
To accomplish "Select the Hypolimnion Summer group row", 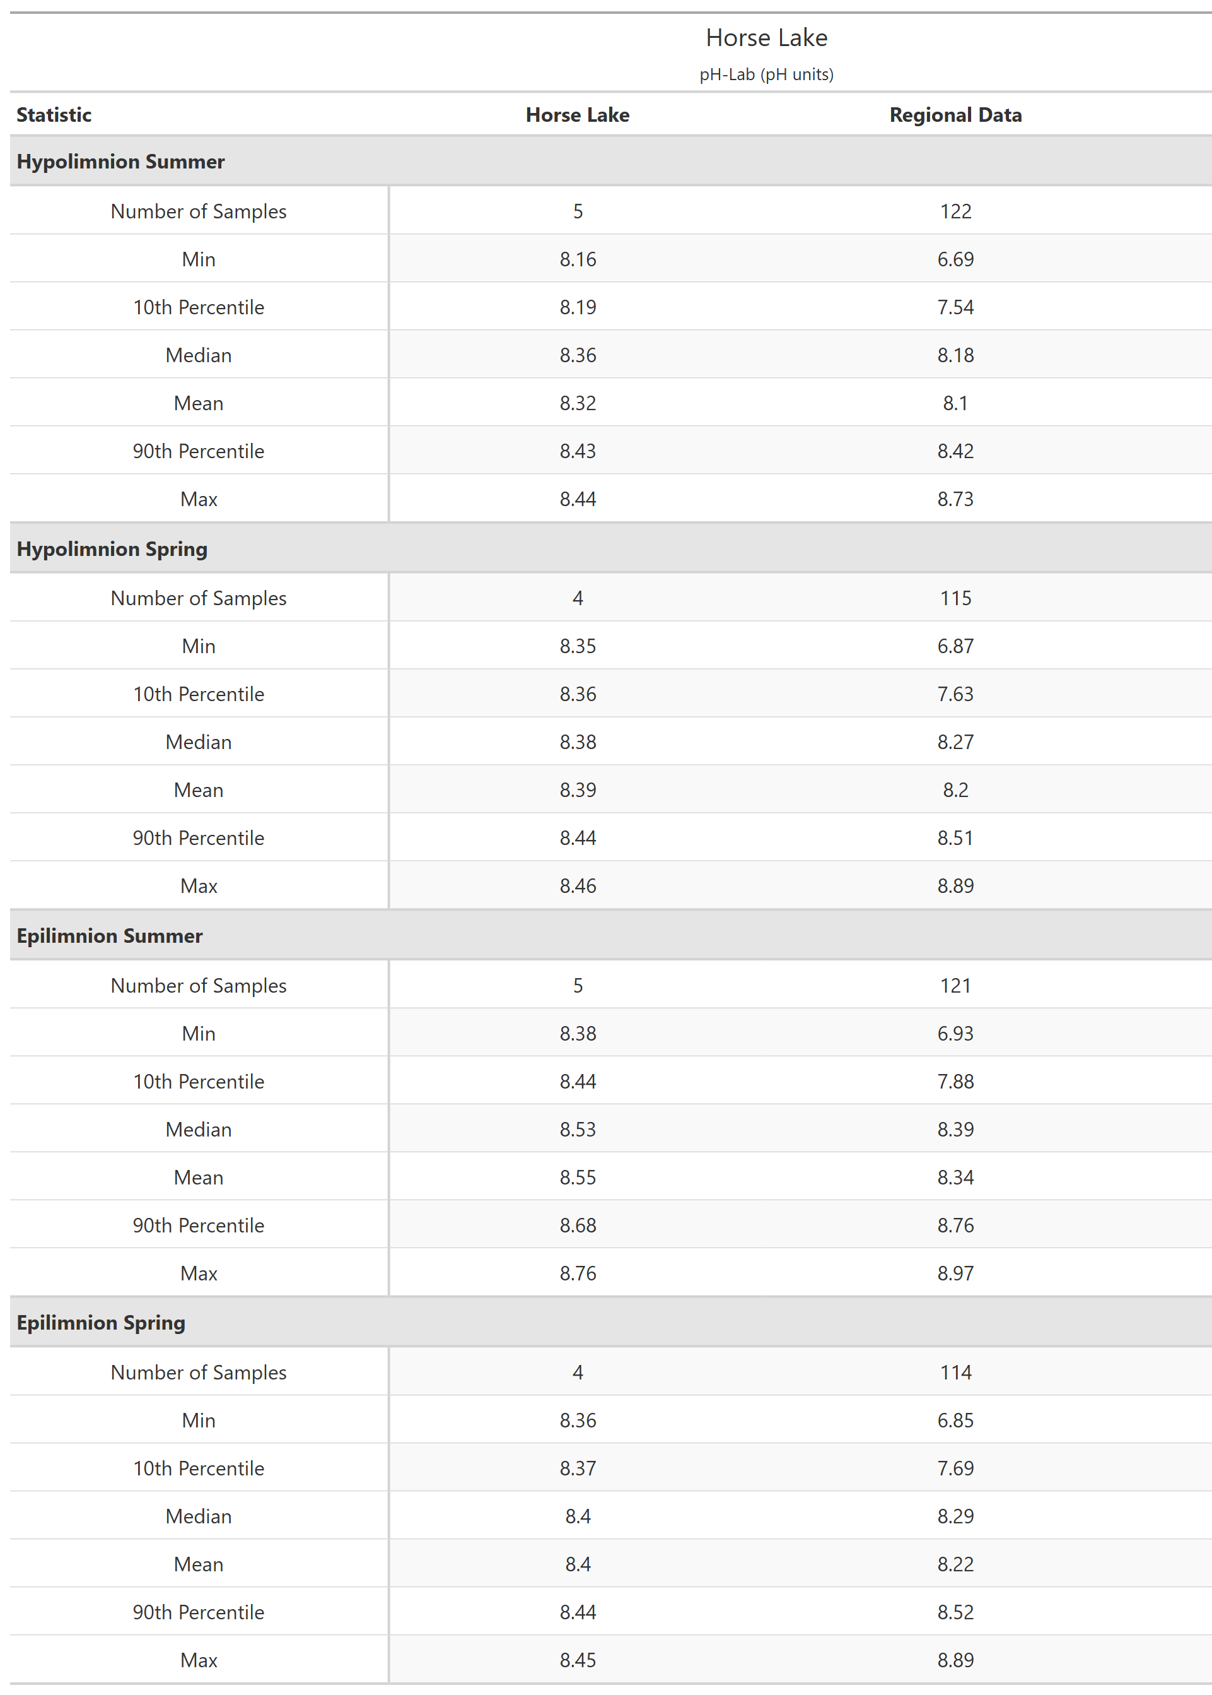I will click(120, 162).
